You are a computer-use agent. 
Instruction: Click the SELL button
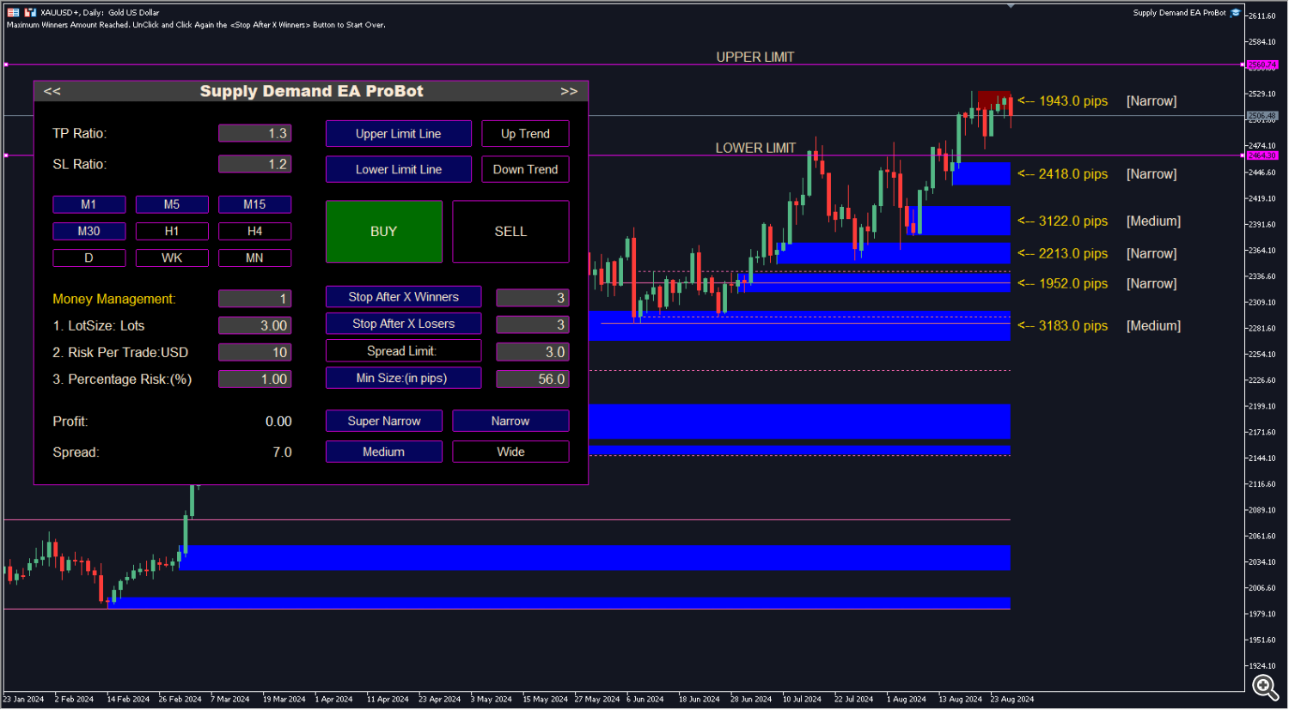[510, 232]
